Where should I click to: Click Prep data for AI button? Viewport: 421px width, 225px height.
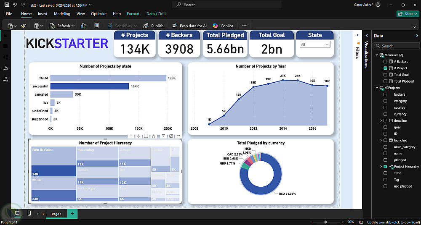[189, 26]
